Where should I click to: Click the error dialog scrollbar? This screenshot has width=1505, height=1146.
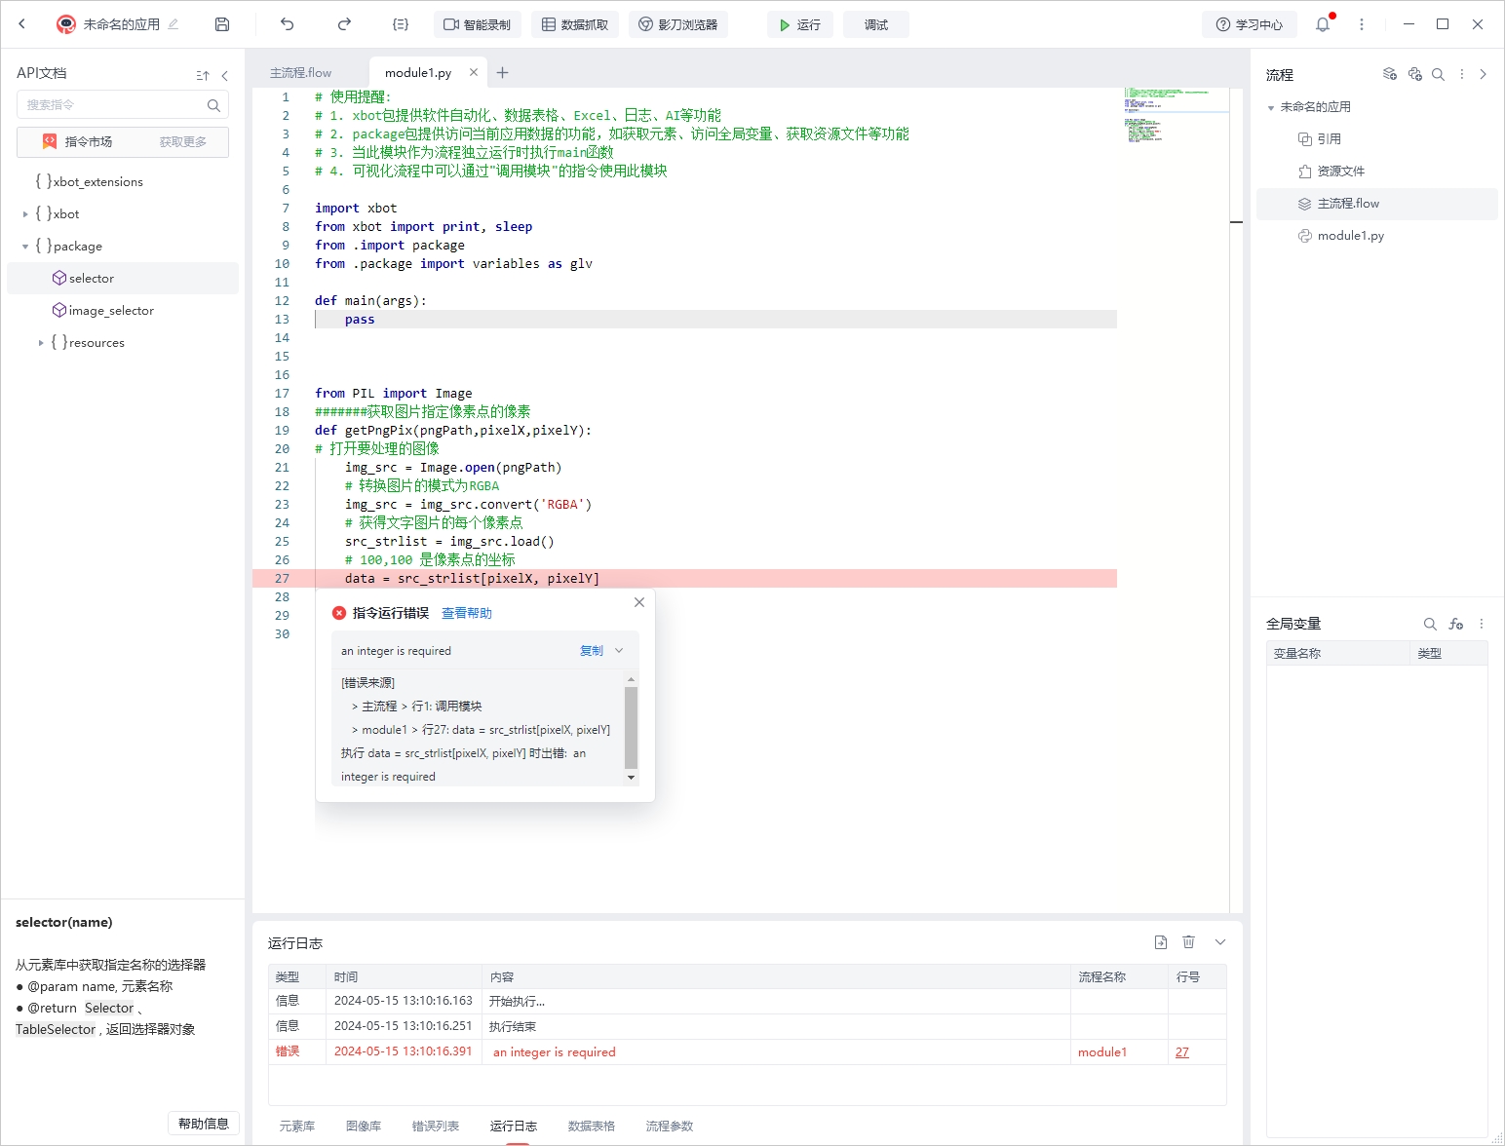point(631,727)
